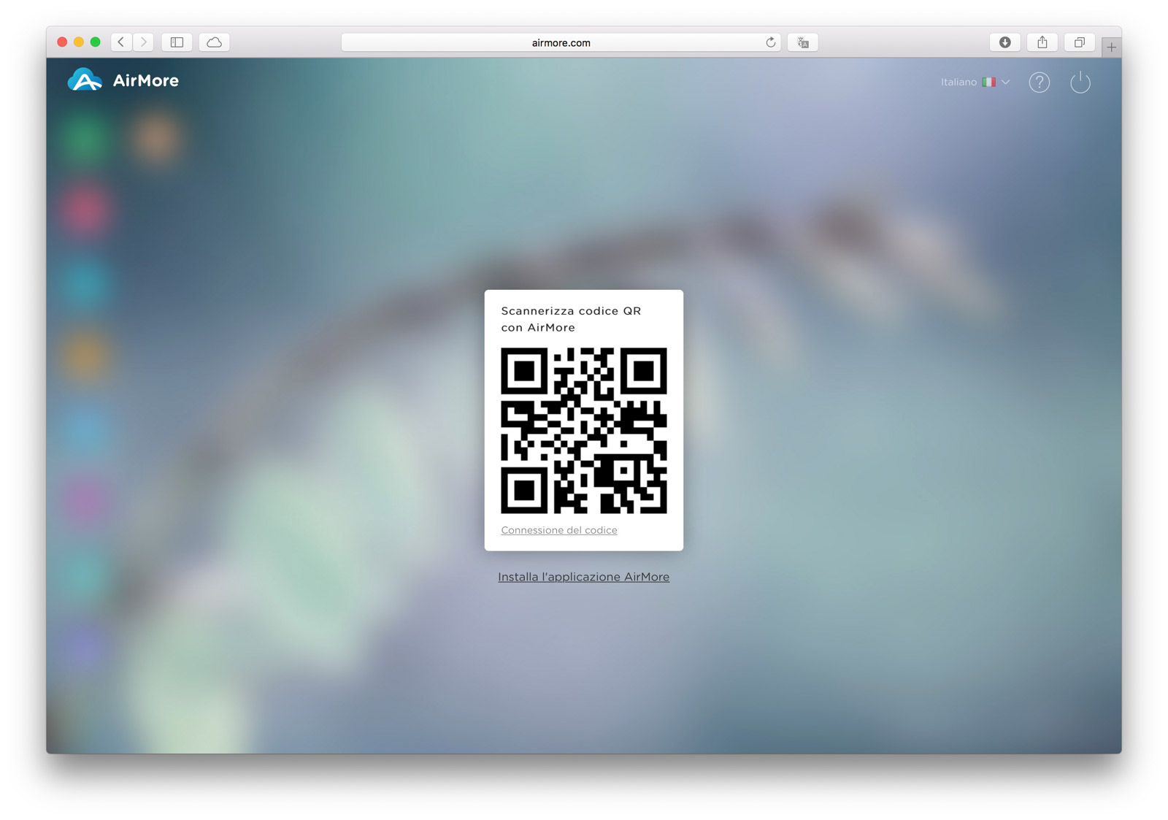Minimize the Safari window
1168x820 pixels.
(x=79, y=42)
